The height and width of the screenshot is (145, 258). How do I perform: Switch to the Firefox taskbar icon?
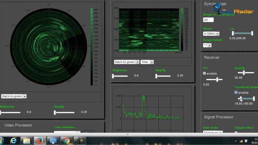tap(40, 141)
